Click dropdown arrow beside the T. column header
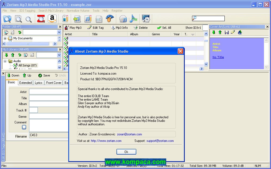271x169 pixels. pyautogui.click(x=193, y=34)
